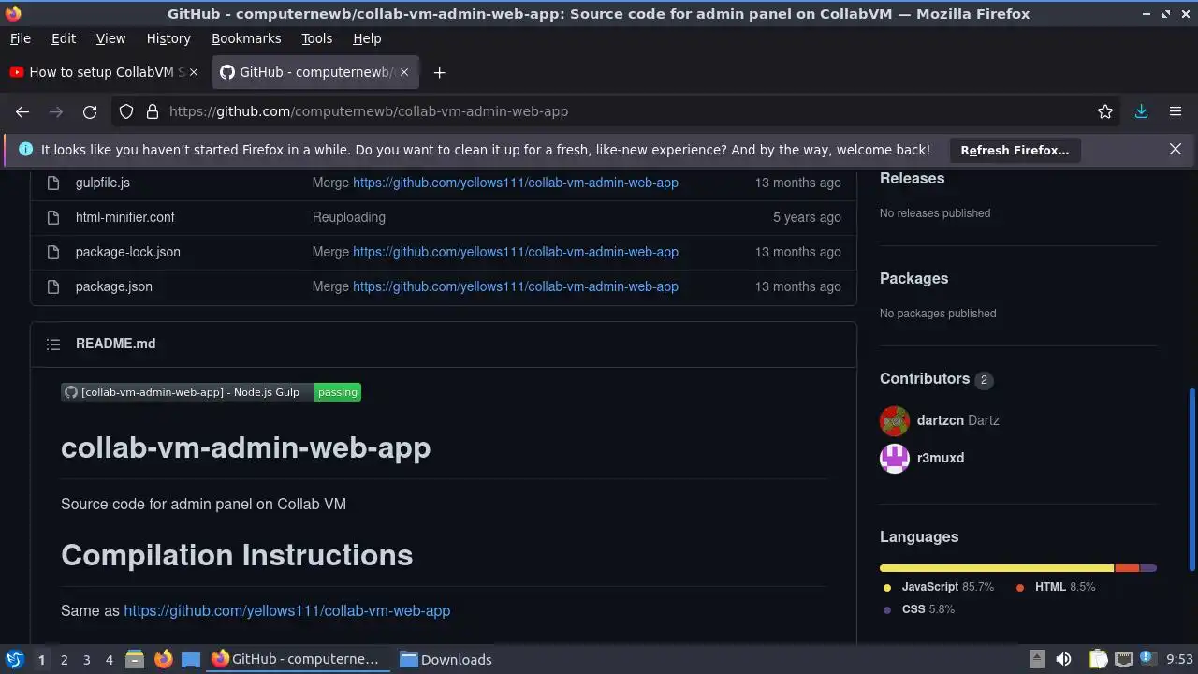Open the html-minifier.conf file

(125, 217)
